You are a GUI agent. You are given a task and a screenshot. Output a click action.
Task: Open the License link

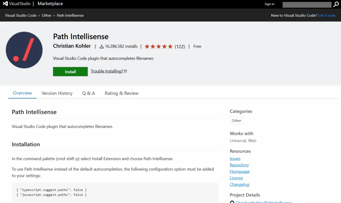236,178
